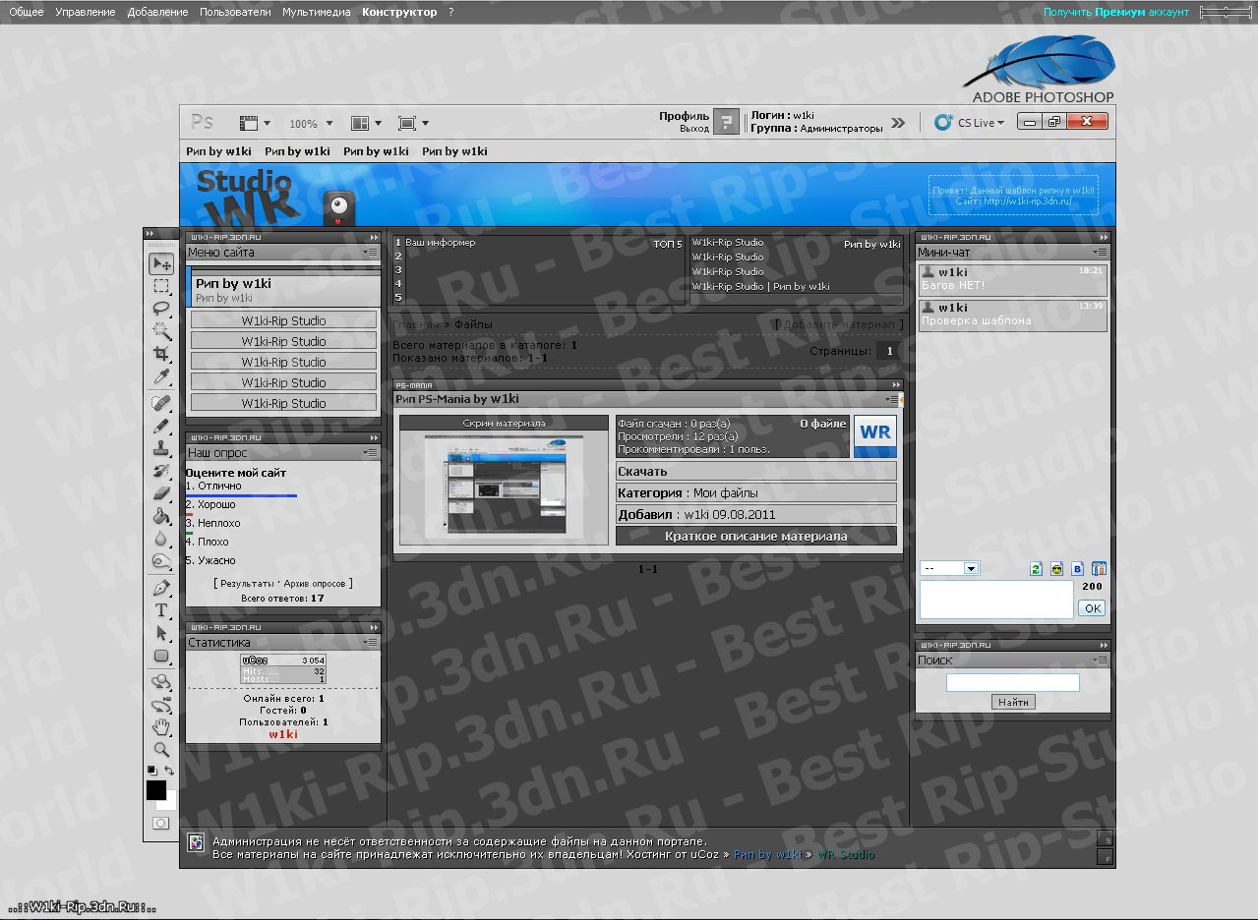
Task: Click the mini-chat refresh icon
Action: coord(1036,569)
